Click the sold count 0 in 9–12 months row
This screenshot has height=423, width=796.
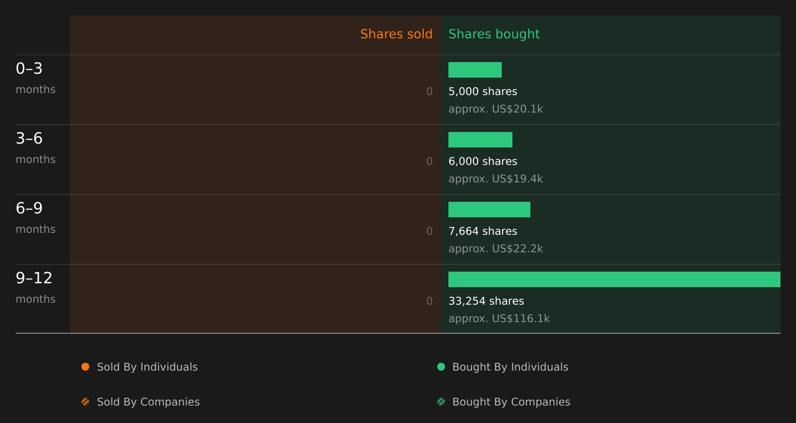pos(430,301)
